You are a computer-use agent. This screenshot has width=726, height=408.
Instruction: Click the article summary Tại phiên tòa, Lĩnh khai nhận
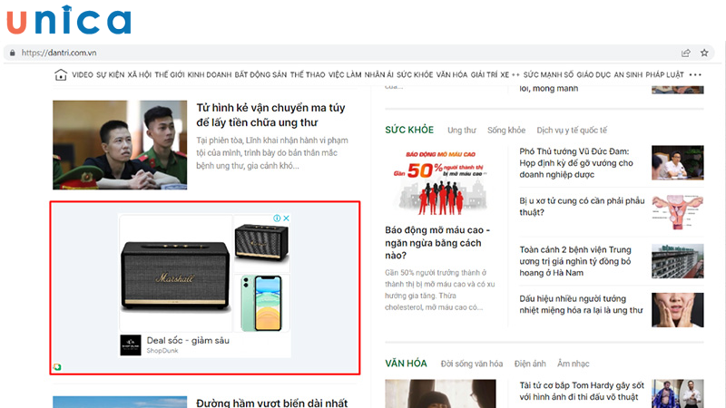(272, 153)
